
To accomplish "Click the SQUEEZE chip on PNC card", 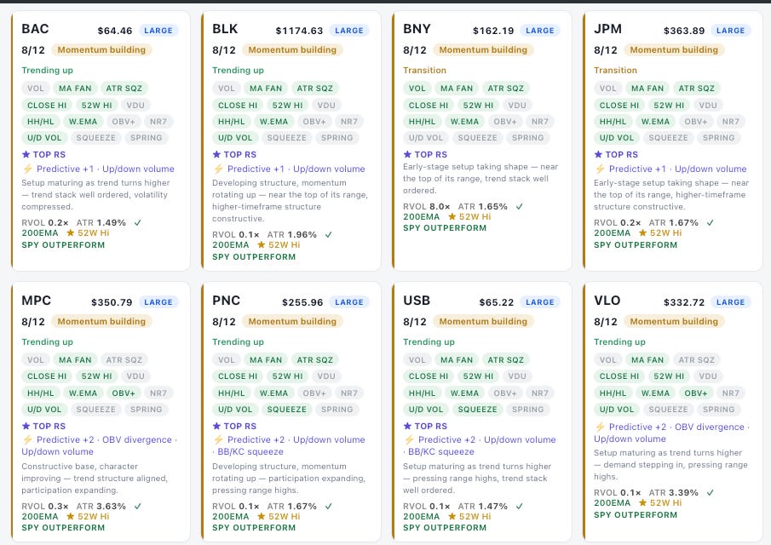I will [x=286, y=410].
